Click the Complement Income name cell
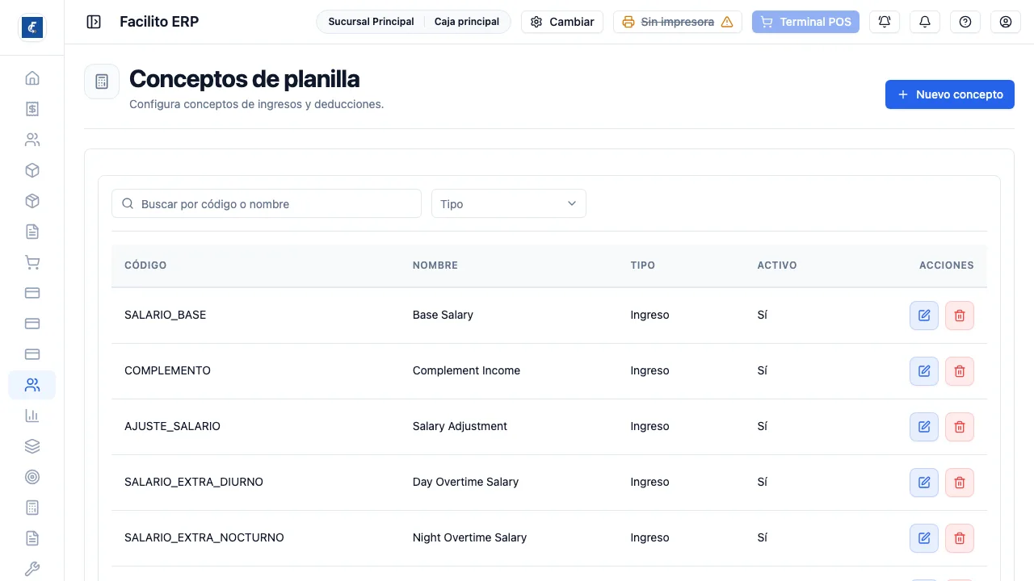The image size is (1034, 581). click(x=466, y=370)
